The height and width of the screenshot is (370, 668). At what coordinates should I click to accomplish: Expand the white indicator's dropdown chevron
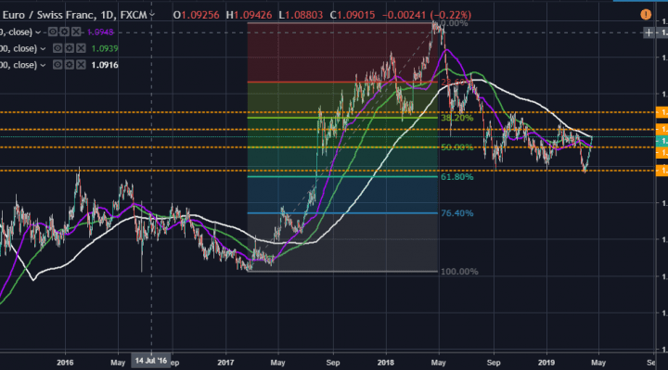(x=43, y=65)
